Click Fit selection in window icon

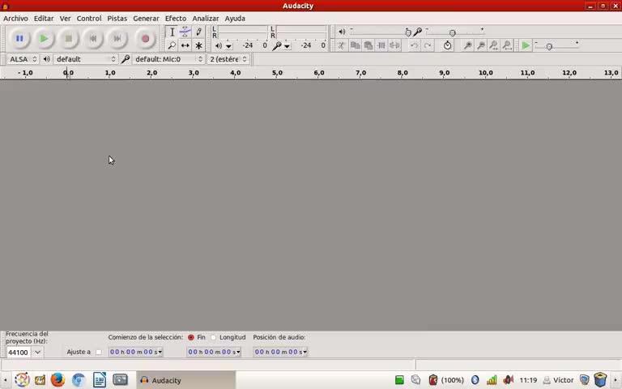pyautogui.click(x=494, y=45)
